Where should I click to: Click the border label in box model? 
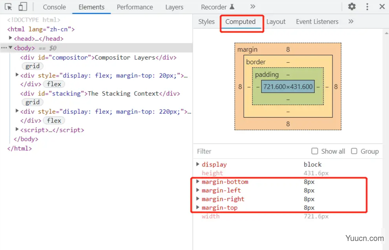(x=256, y=62)
